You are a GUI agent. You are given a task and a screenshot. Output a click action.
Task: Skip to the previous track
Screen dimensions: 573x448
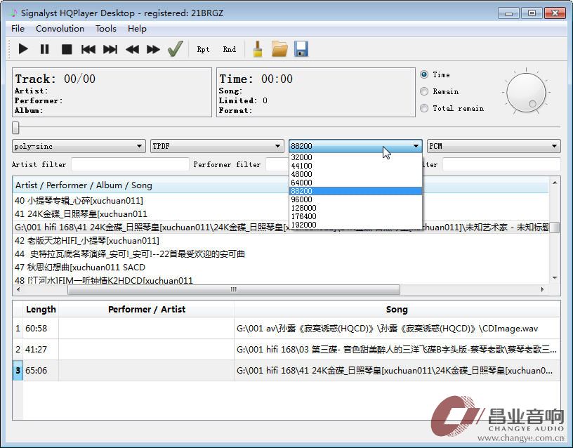click(x=88, y=49)
